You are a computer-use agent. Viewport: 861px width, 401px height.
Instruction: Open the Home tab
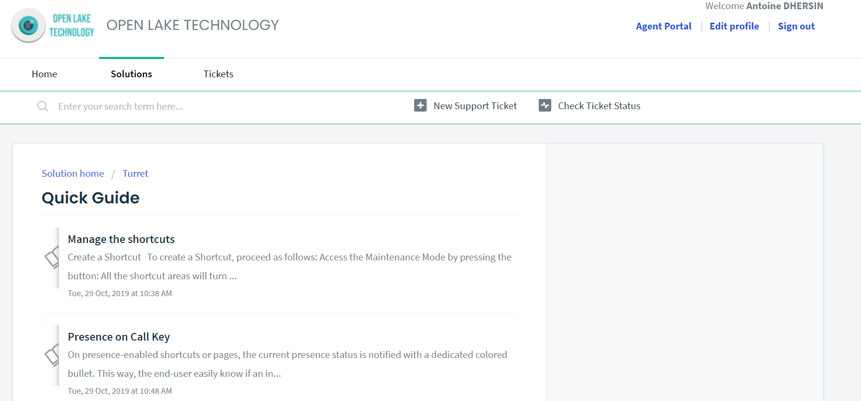(x=44, y=74)
